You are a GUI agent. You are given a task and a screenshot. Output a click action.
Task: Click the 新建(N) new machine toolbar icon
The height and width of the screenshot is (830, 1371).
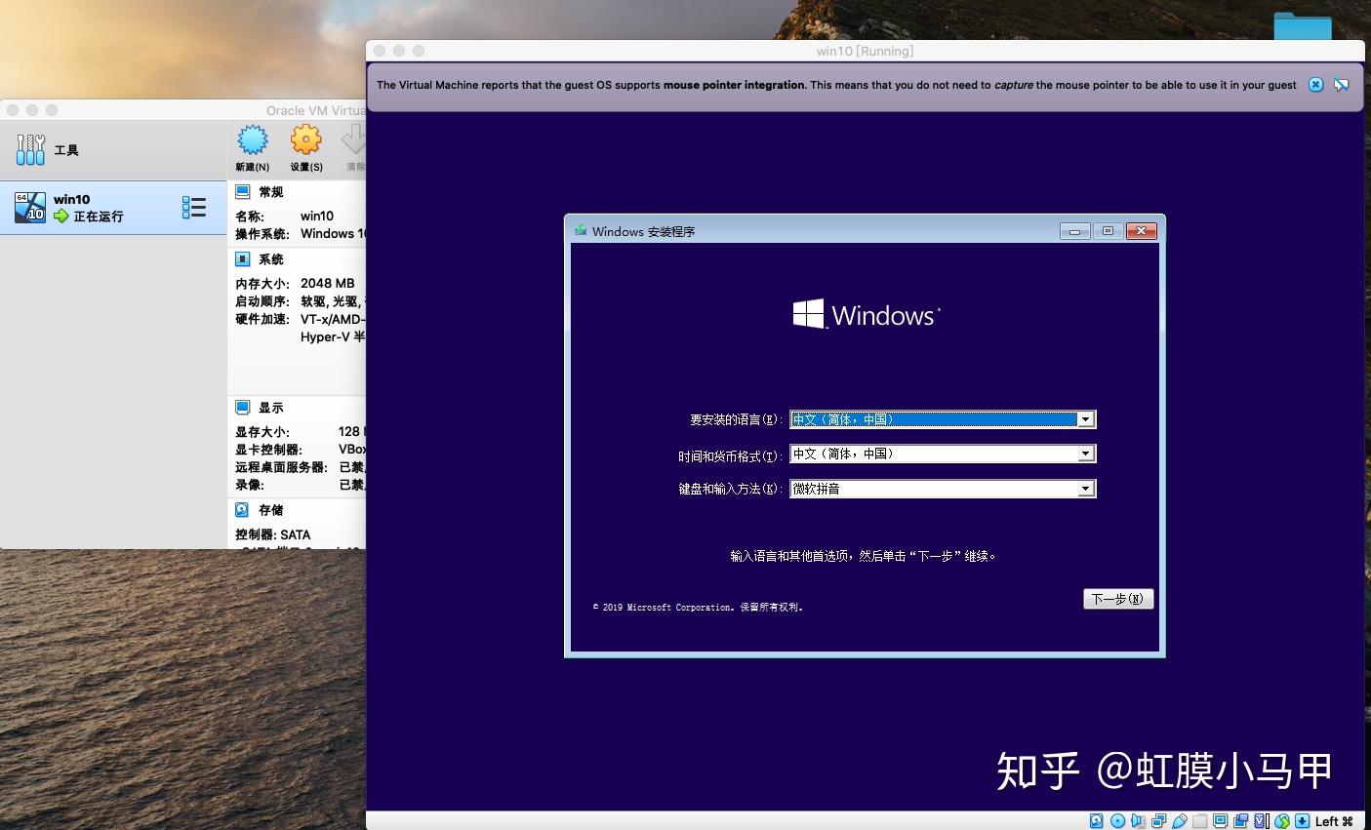(253, 141)
